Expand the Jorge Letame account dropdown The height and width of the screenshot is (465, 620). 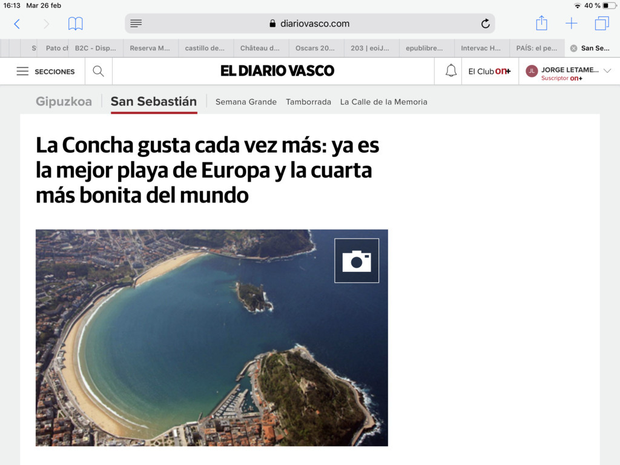point(607,71)
